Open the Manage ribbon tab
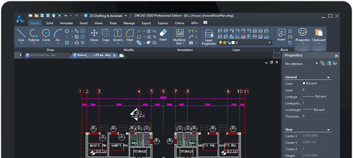 (129, 23)
